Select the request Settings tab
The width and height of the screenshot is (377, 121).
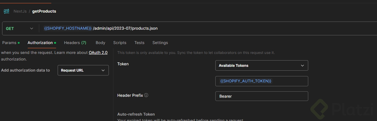tap(160, 43)
